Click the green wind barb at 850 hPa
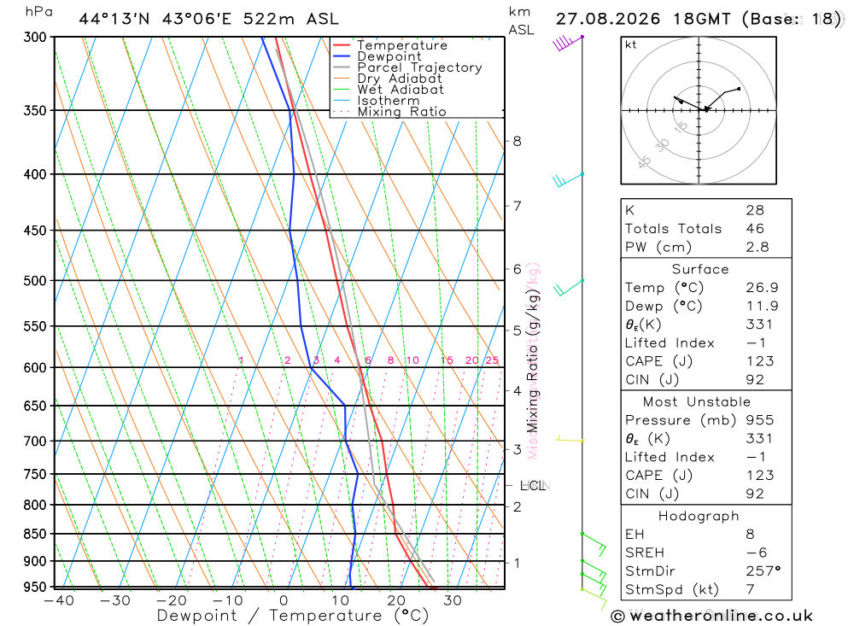The width and height of the screenshot is (854, 626). coord(594,544)
